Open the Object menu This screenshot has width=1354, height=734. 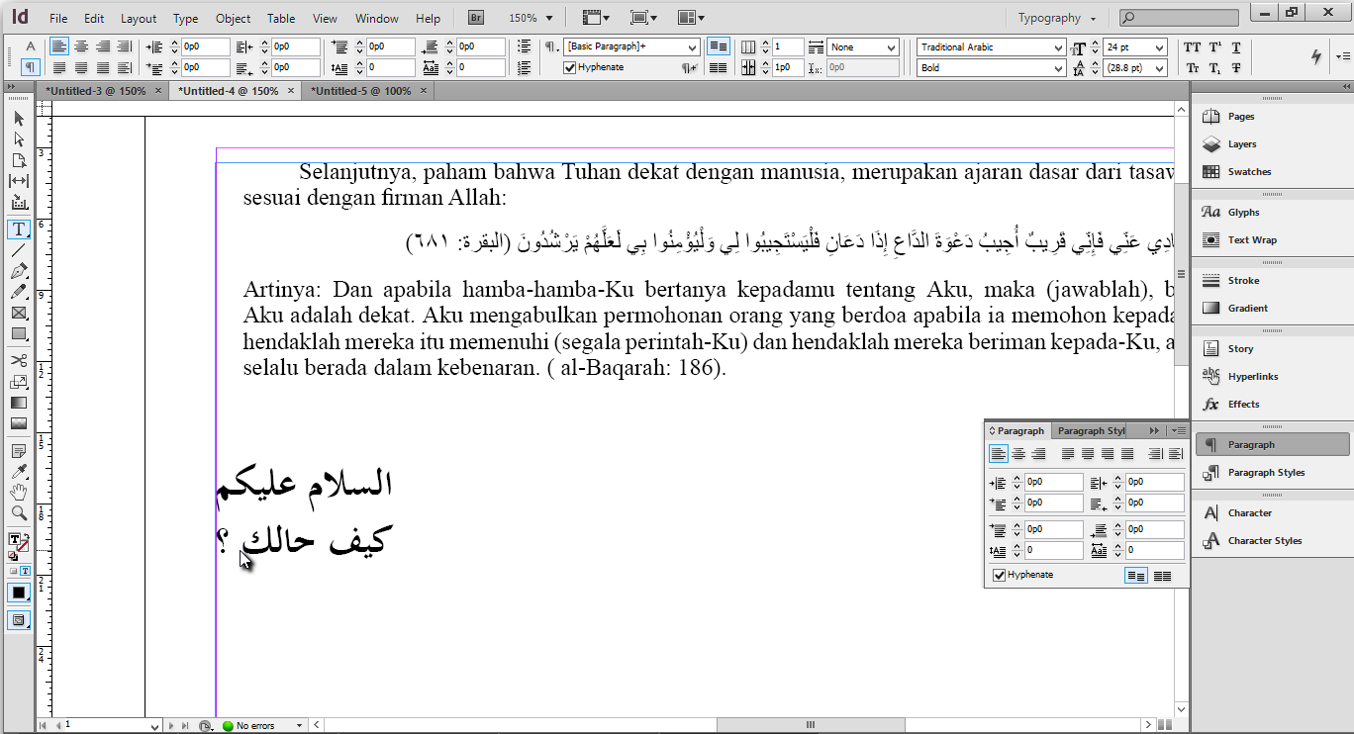[233, 18]
